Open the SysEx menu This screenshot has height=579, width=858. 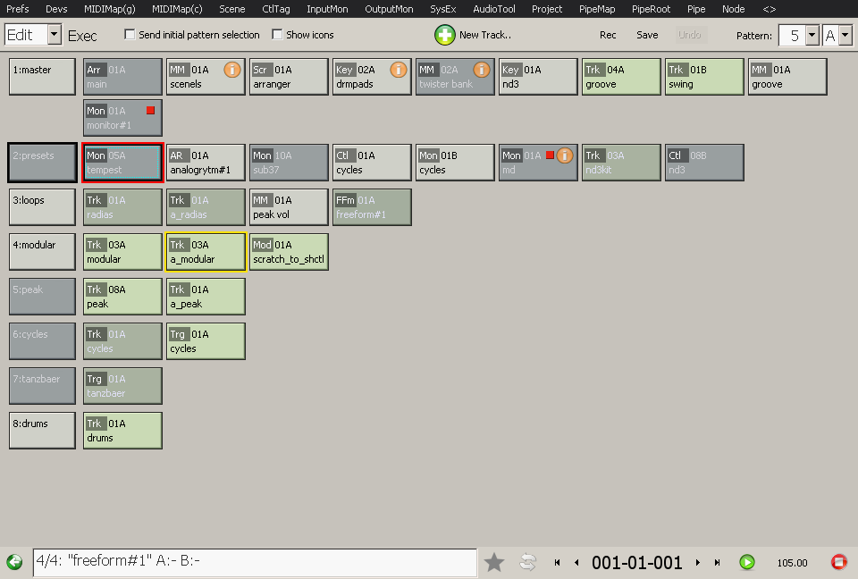(442, 9)
